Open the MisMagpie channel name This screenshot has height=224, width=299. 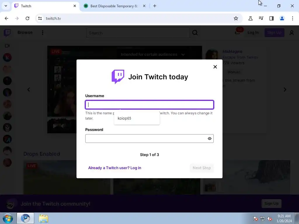[x=232, y=51]
